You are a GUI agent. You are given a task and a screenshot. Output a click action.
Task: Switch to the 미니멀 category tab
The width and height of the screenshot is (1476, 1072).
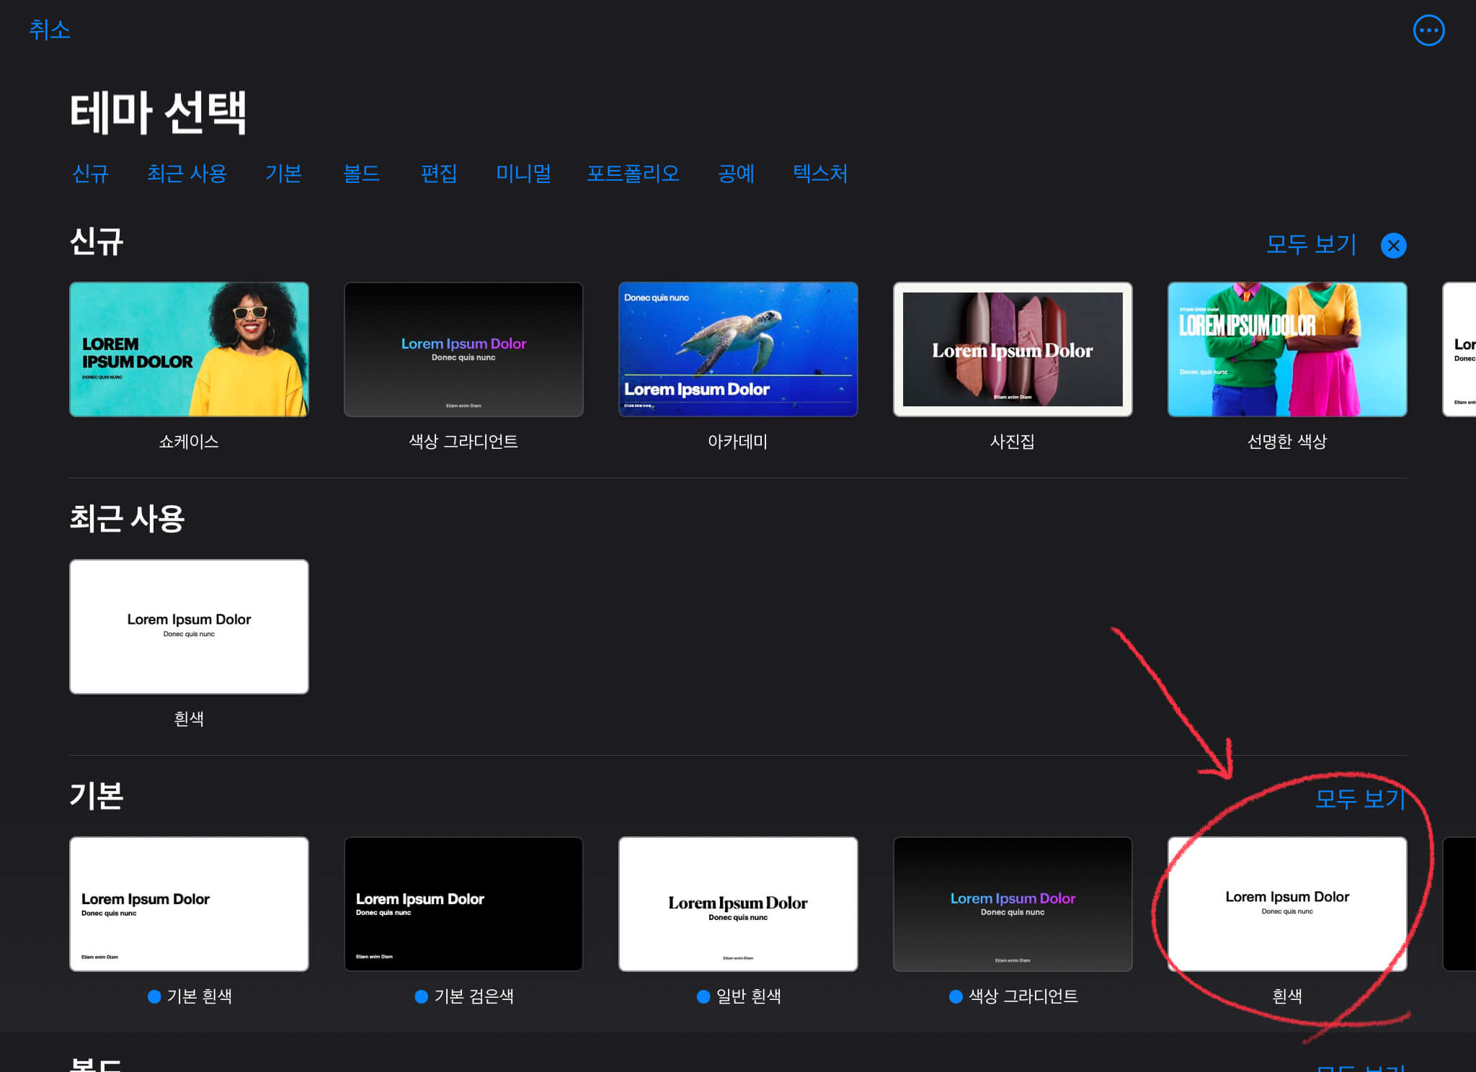coord(523,173)
